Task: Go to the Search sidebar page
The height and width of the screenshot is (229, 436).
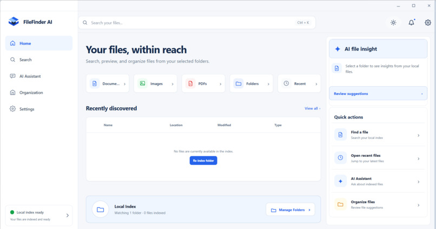Action: [38, 60]
